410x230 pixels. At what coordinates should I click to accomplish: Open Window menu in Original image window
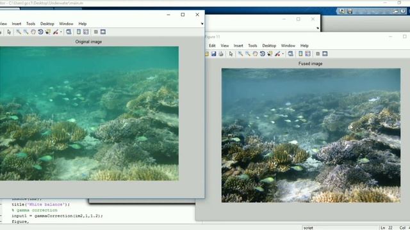click(x=66, y=24)
